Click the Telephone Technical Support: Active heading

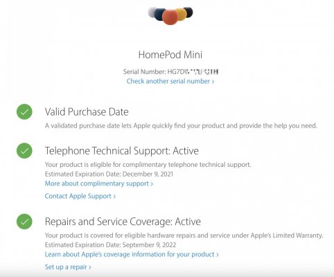pyautogui.click(x=122, y=151)
